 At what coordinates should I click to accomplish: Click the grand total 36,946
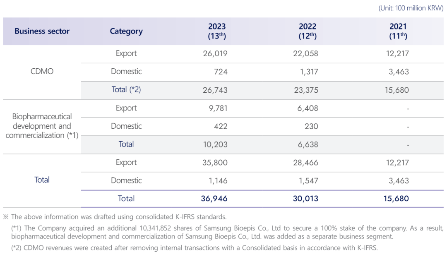click(x=214, y=199)
